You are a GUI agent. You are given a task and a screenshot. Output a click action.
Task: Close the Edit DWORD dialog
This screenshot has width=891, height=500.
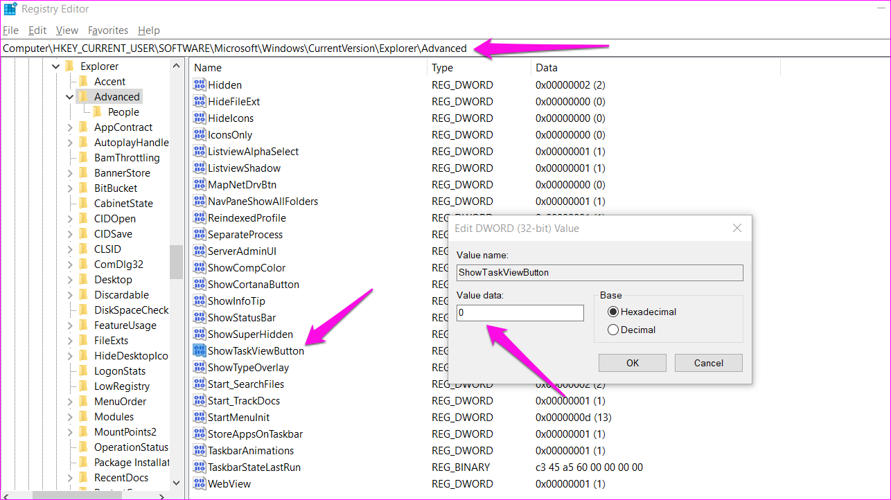pyautogui.click(x=737, y=228)
